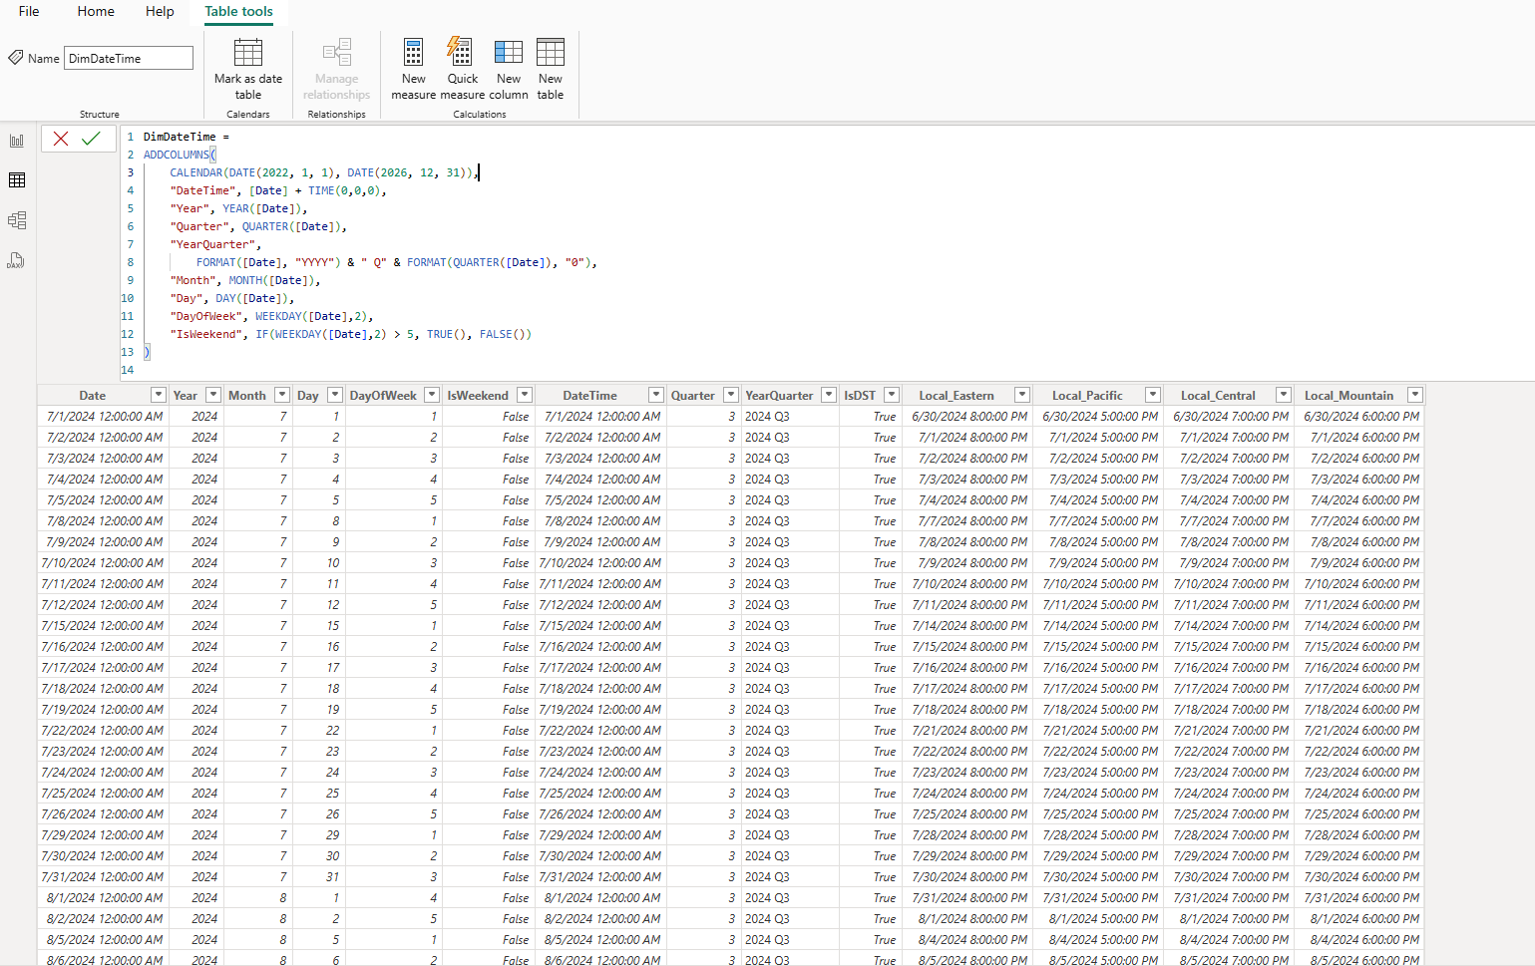Screen dimensions: 1535x966
Task: Open the Help tab
Action: 160,12
